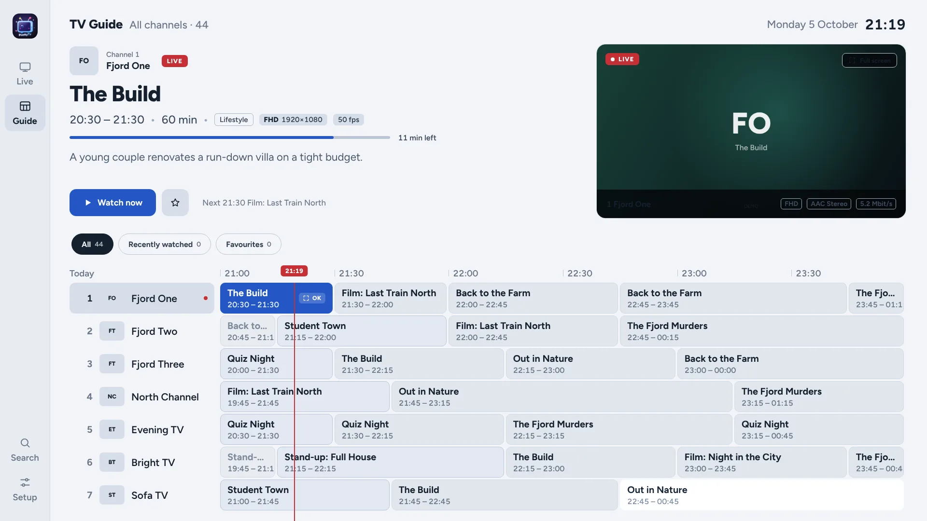The image size is (927, 521).
Task: Select the All 44 filter tab
Action: click(x=92, y=244)
